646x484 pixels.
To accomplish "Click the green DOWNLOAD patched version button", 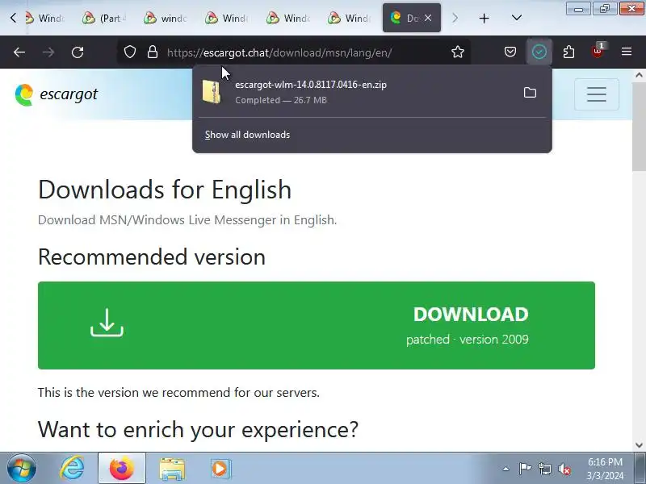I will 316,325.
